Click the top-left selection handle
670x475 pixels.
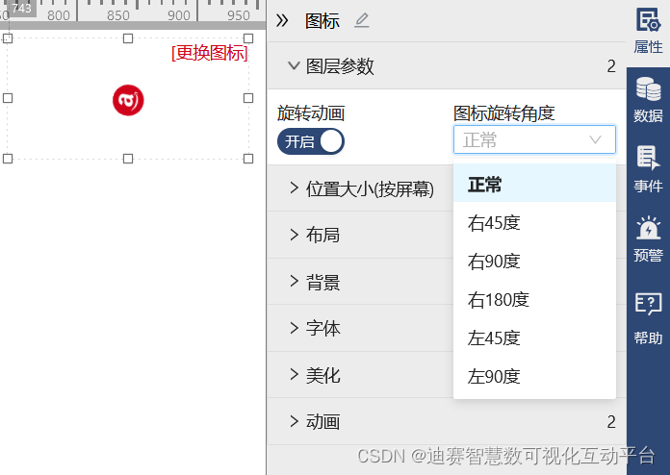(8, 38)
